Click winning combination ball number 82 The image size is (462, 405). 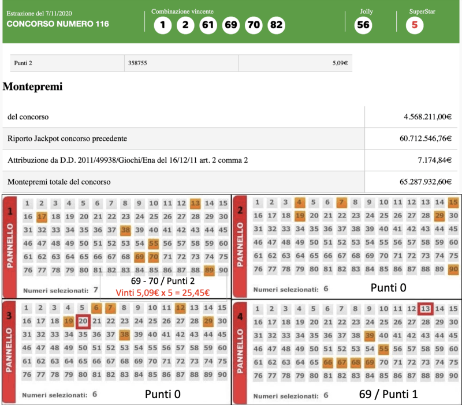coord(276,25)
